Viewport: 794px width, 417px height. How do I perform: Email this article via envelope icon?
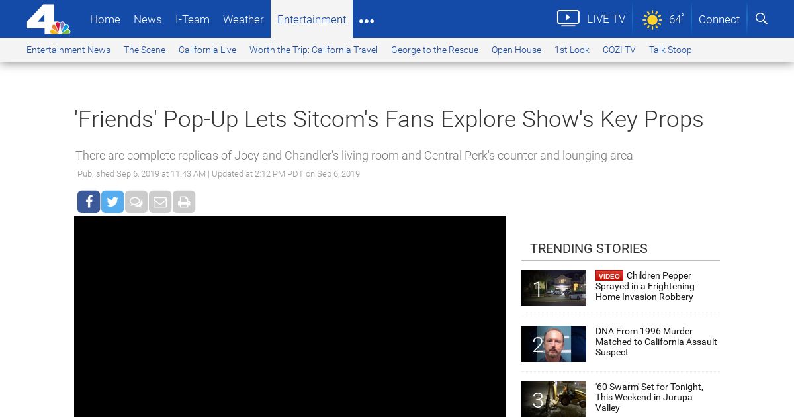[x=160, y=202]
